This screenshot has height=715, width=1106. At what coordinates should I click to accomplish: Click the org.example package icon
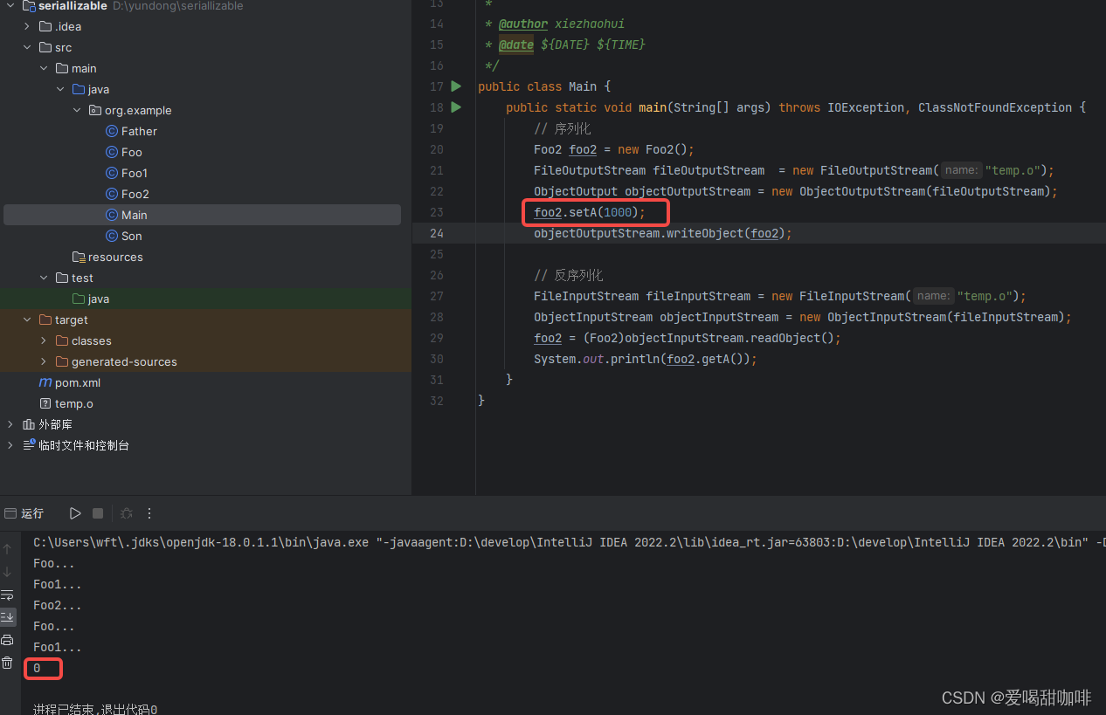tap(95, 110)
